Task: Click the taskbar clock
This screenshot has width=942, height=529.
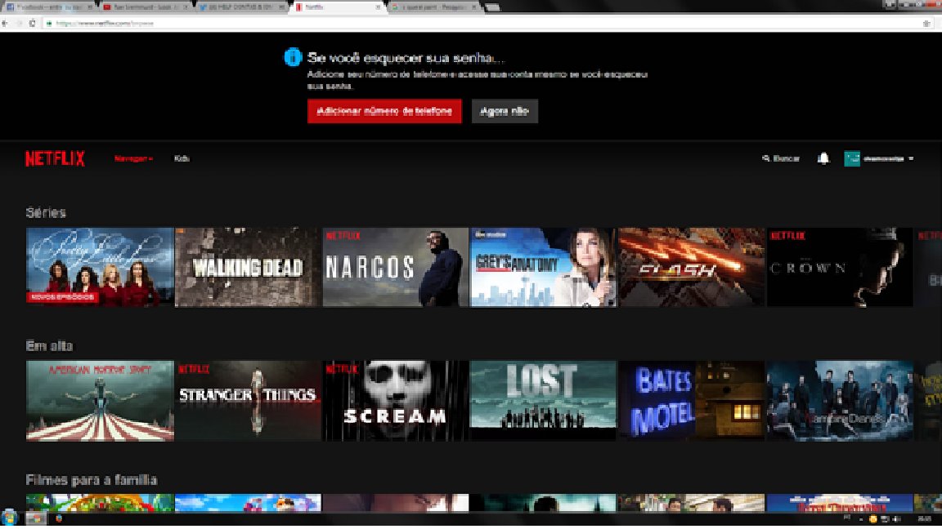Action: coord(925,519)
